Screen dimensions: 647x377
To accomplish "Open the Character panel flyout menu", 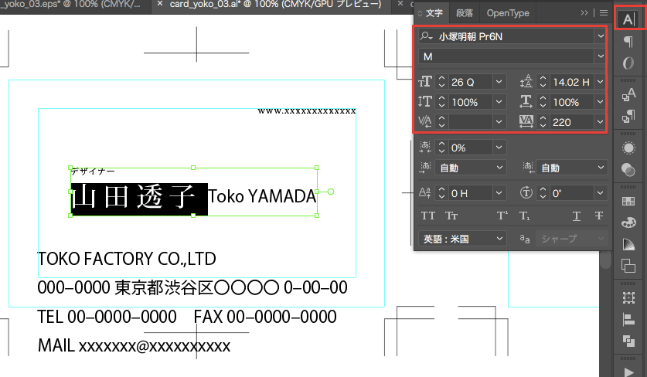I will [604, 13].
